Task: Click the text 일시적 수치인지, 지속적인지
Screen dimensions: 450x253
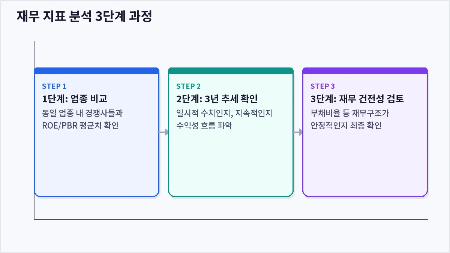Action: (224, 113)
